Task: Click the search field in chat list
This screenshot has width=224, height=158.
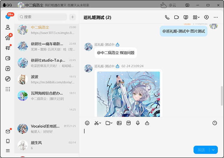Action: point(42,17)
